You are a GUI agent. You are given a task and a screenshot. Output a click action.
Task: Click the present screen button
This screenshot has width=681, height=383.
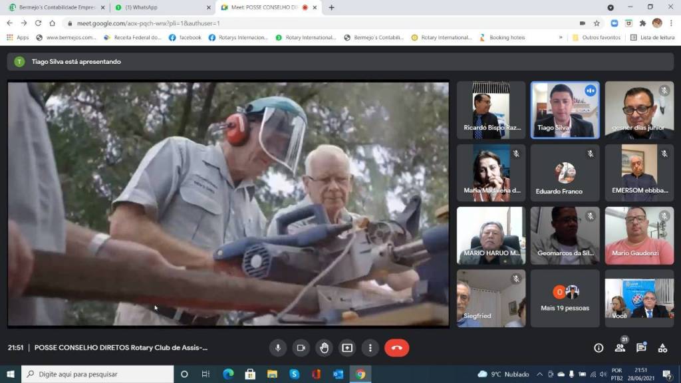point(347,348)
